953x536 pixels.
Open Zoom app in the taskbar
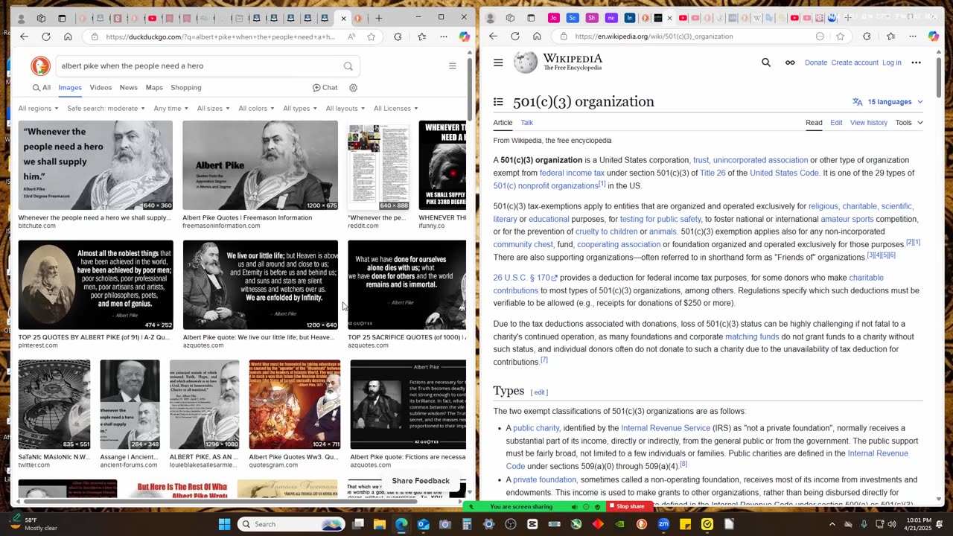pyautogui.click(x=663, y=524)
